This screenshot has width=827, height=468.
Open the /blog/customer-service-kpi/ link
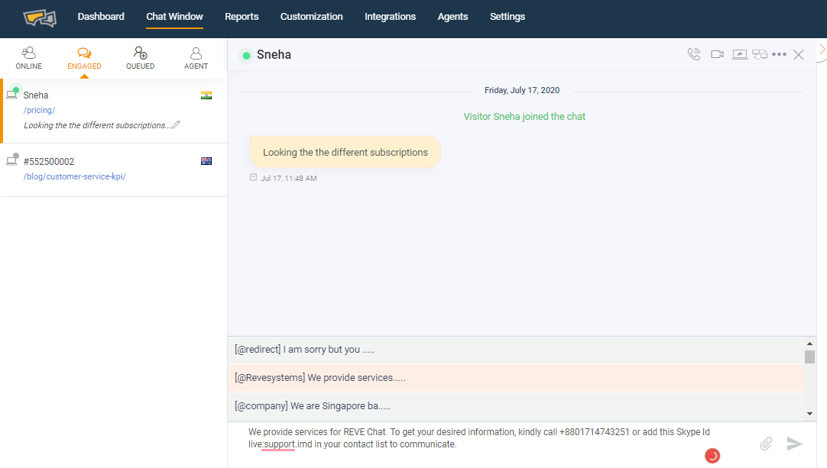click(74, 176)
